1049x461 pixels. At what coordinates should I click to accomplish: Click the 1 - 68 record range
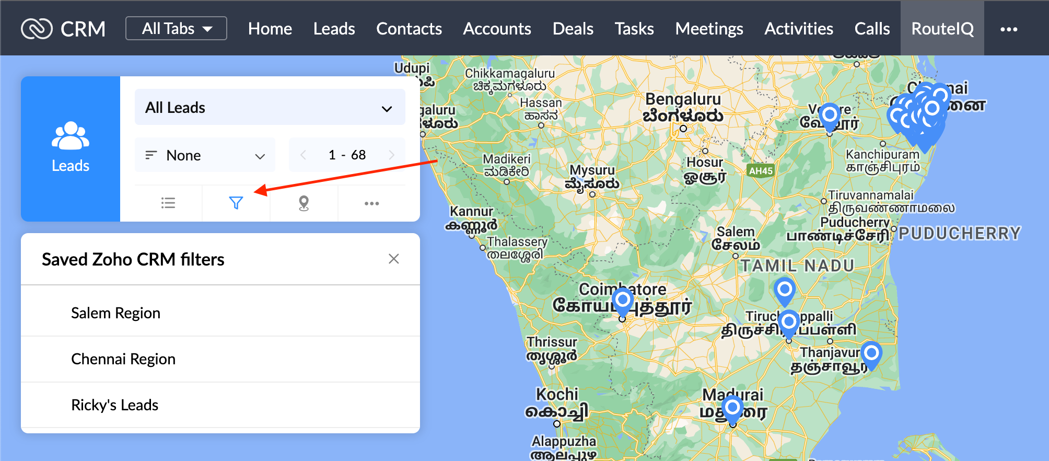pyautogui.click(x=347, y=155)
